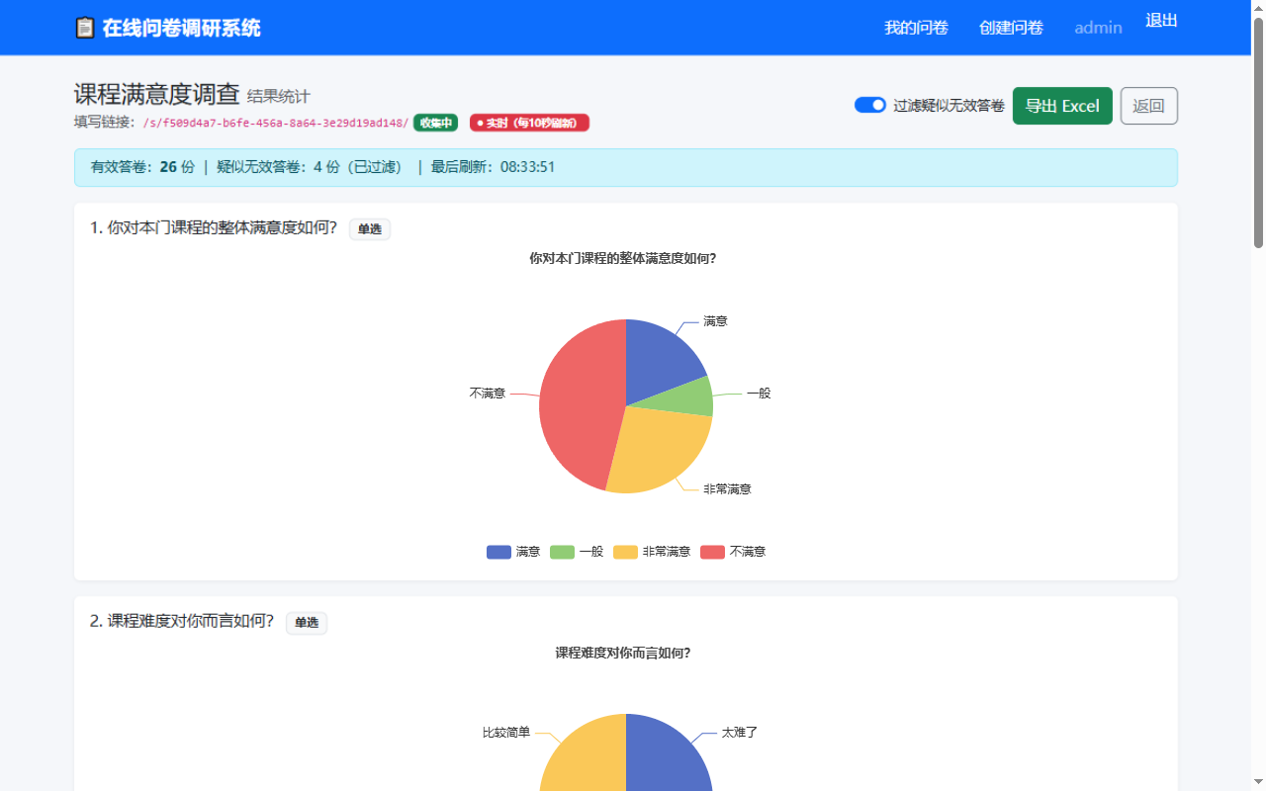Click the 返回 button
Viewport: 1266px width, 791px height.
click(x=1148, y=106)
